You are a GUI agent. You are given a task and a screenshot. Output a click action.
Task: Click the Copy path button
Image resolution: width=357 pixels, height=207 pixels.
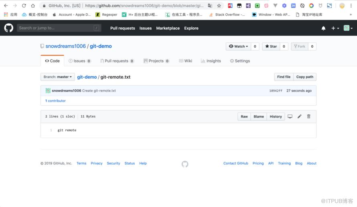[x=304, y=77]
